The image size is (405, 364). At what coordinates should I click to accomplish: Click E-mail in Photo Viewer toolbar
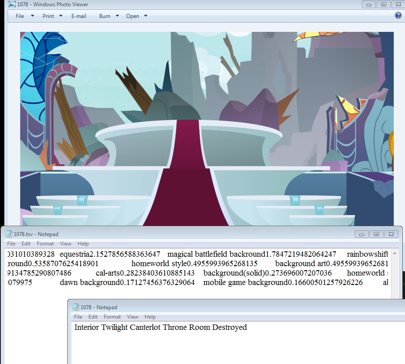point(79,16)
